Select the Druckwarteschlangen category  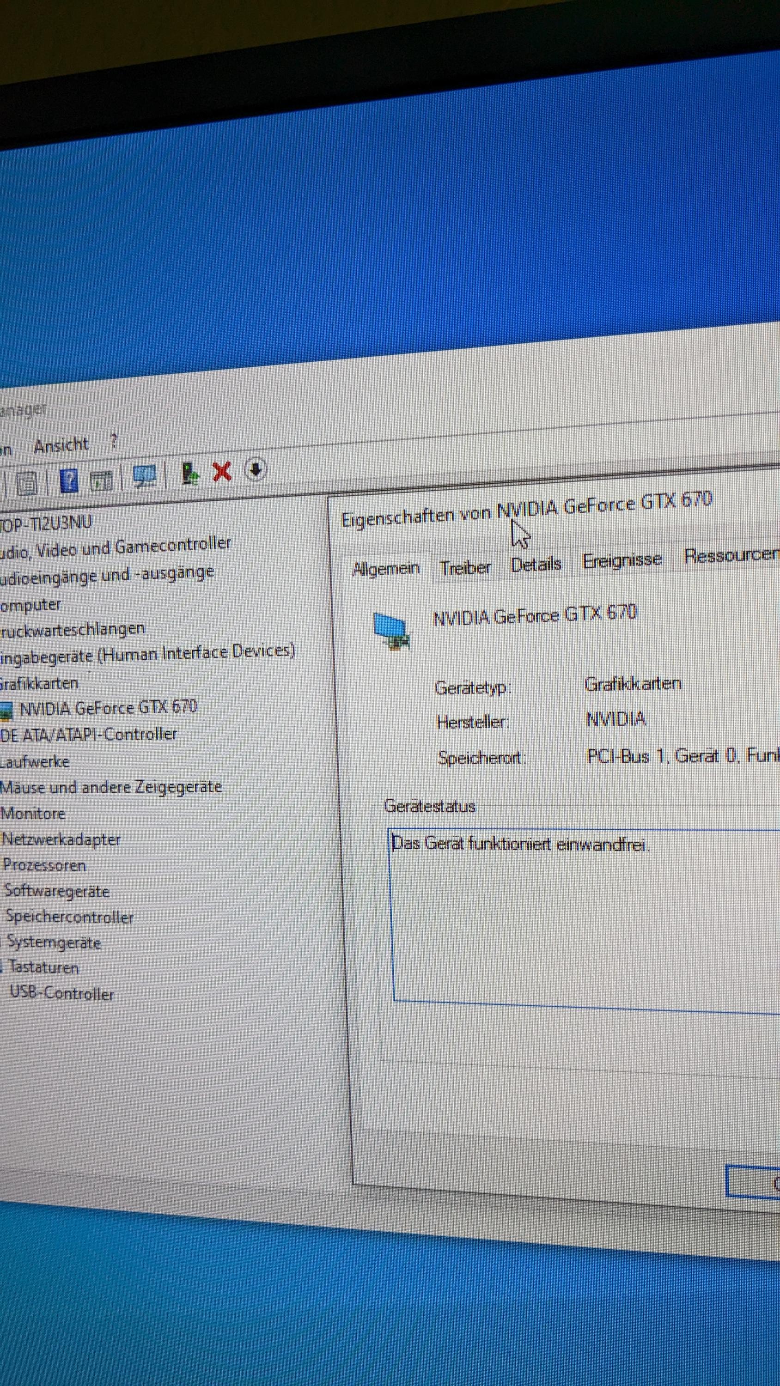click(x=72, y=630)
